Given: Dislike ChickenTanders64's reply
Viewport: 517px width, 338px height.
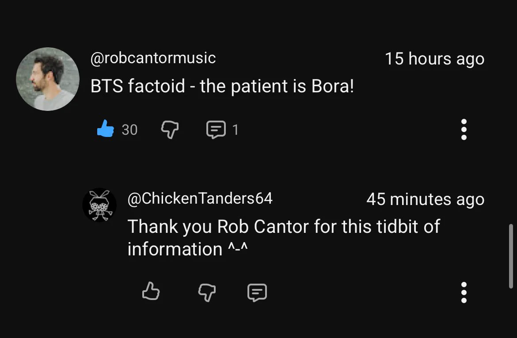Looking at the screenshot, I should [207, 292].
